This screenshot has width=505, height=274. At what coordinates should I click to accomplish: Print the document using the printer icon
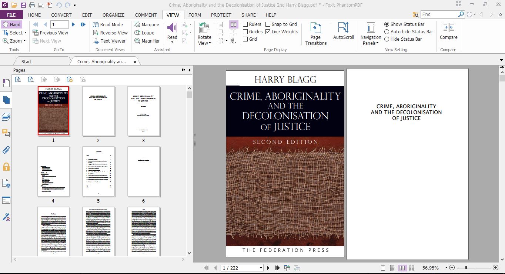32,5
